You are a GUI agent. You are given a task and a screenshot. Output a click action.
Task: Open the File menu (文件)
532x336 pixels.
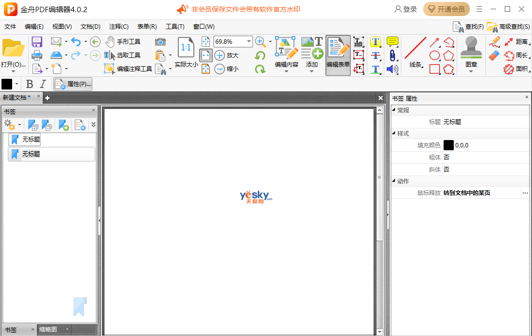[x=10, y=26]
